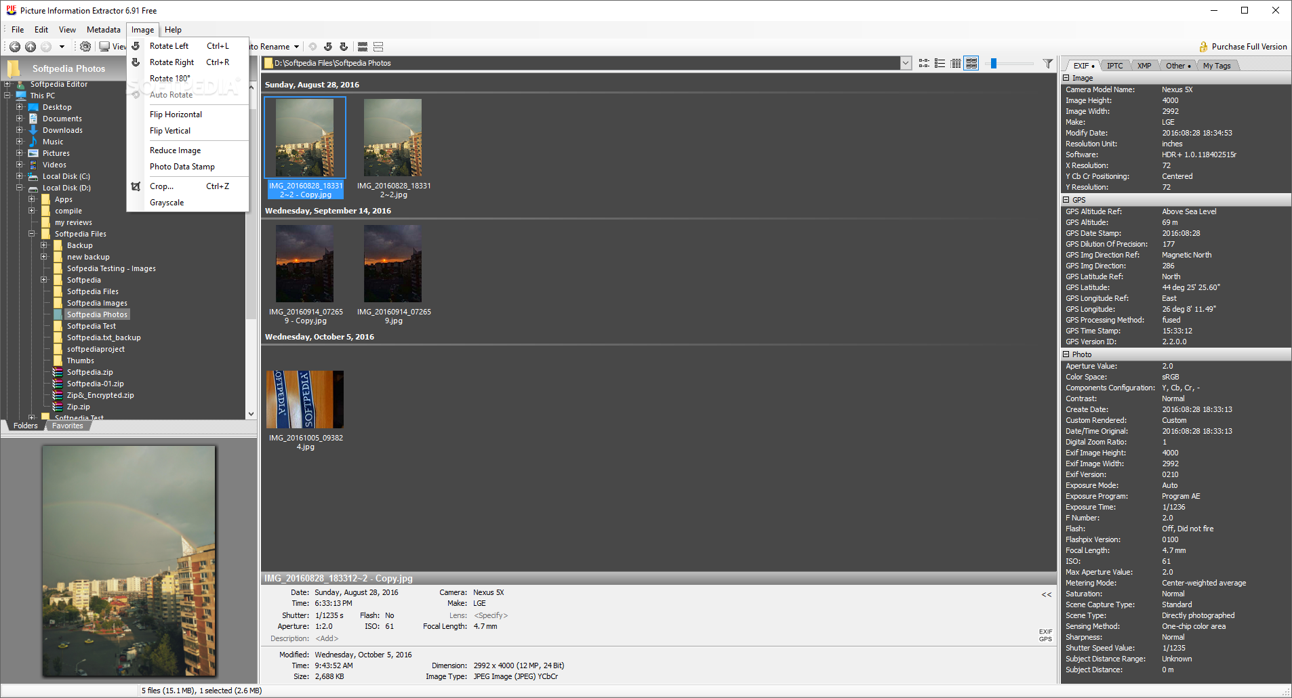Open the File menu
This screenshot has width=1292, height=698.
point(18,30)
